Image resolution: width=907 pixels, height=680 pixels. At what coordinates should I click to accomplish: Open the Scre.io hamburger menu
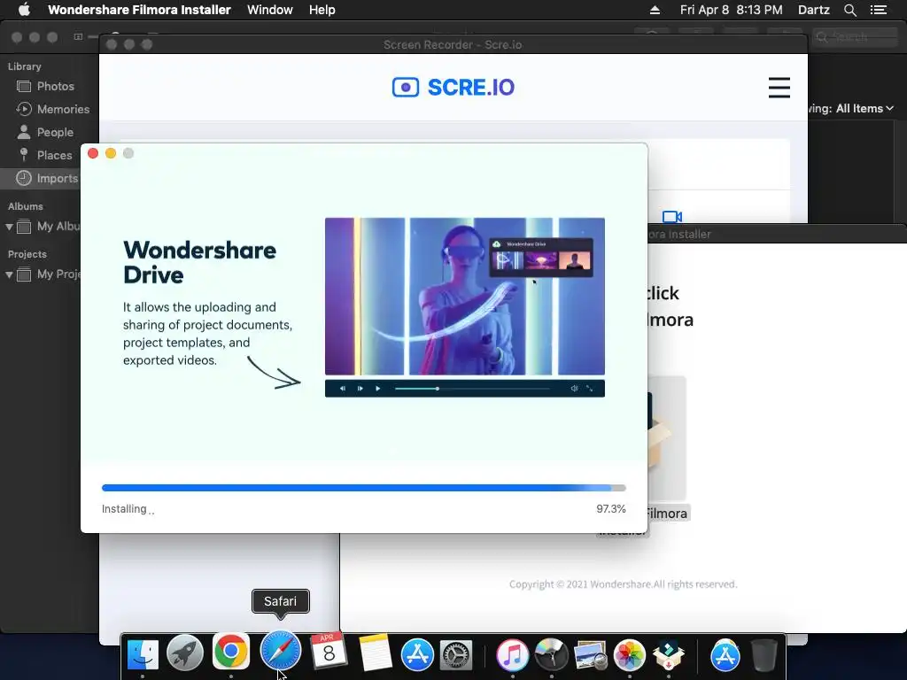779,88
